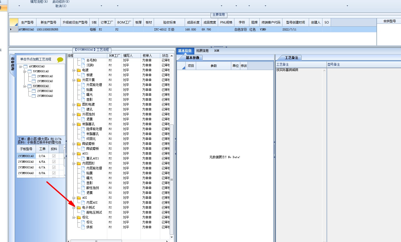Click the process list horizontal scrollbar thumb
This screenshot has height=242, width=401.
coord(96,241)
